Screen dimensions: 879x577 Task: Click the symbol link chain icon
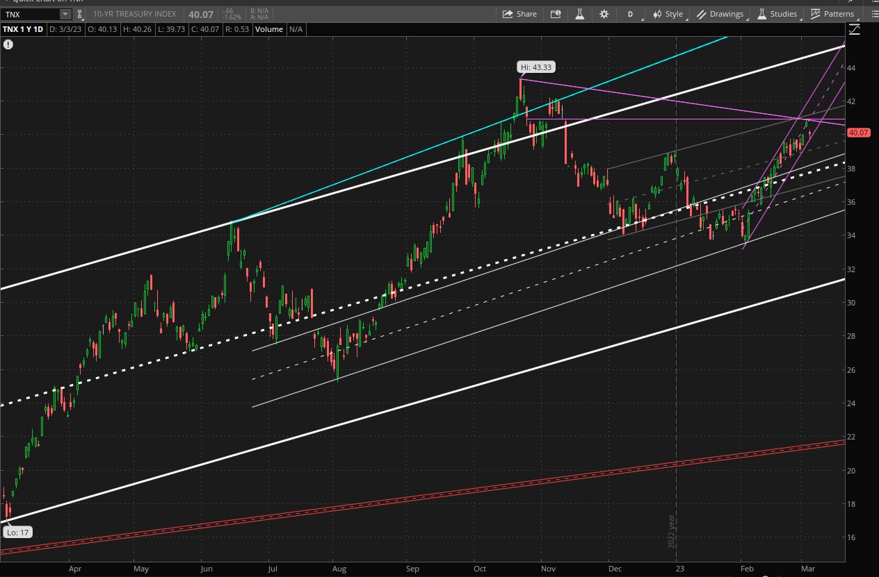pyautogui.click(x=80, y=14)
